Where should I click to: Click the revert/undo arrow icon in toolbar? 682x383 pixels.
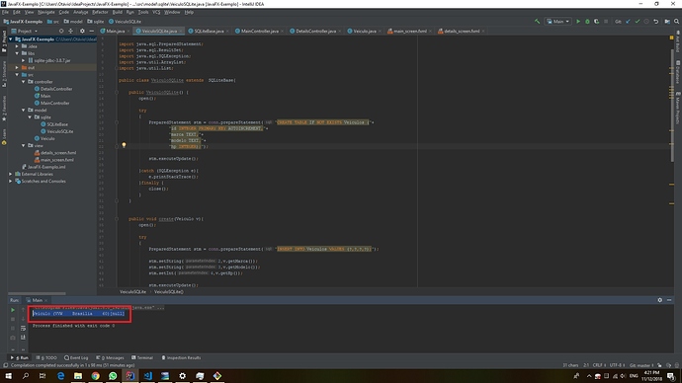coord(656,22)
